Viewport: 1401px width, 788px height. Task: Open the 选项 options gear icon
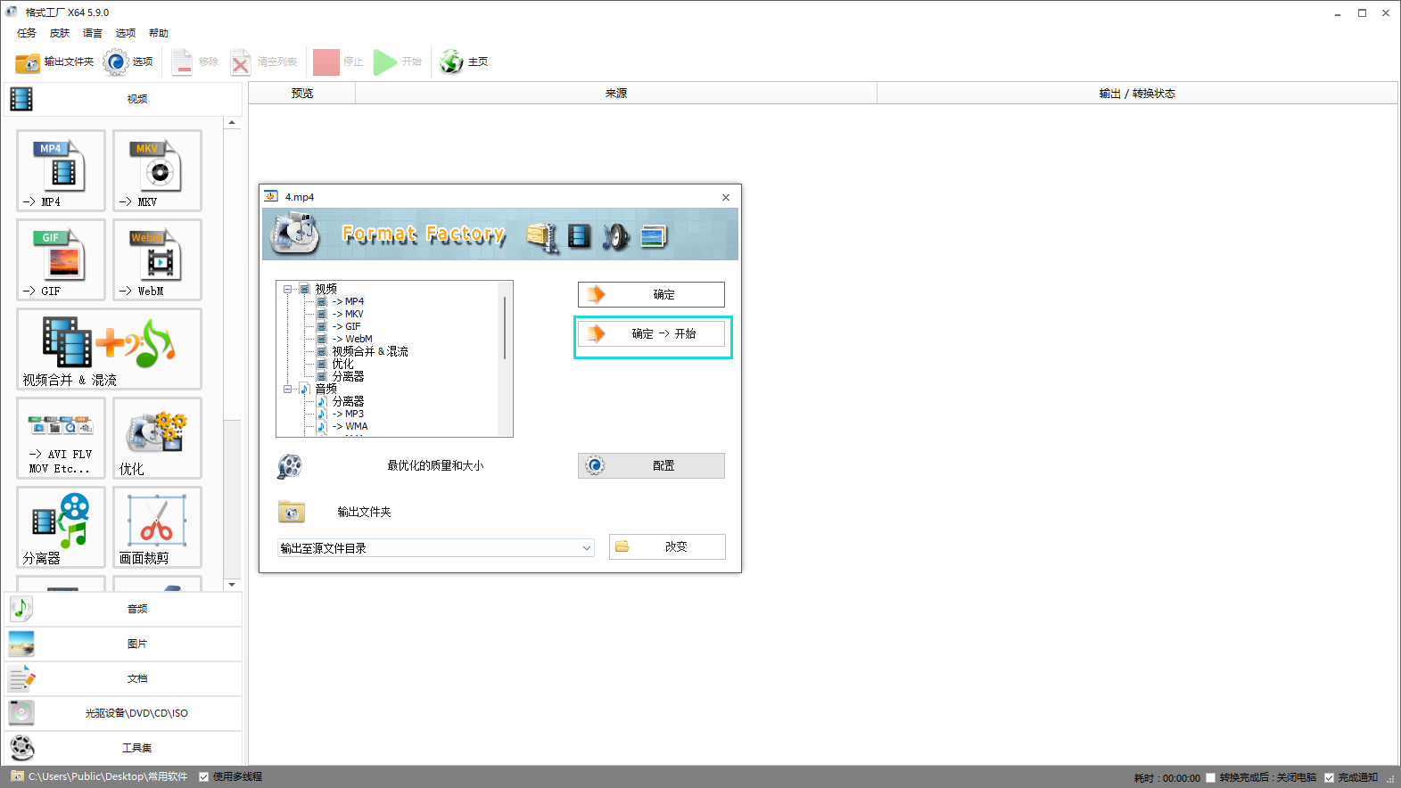(116, 62)
